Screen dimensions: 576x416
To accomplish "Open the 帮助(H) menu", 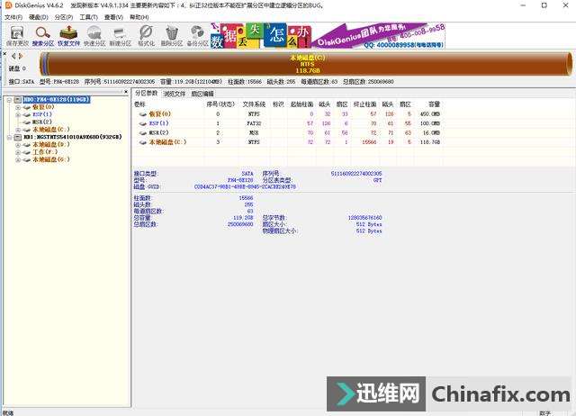I will pos(139,17).
